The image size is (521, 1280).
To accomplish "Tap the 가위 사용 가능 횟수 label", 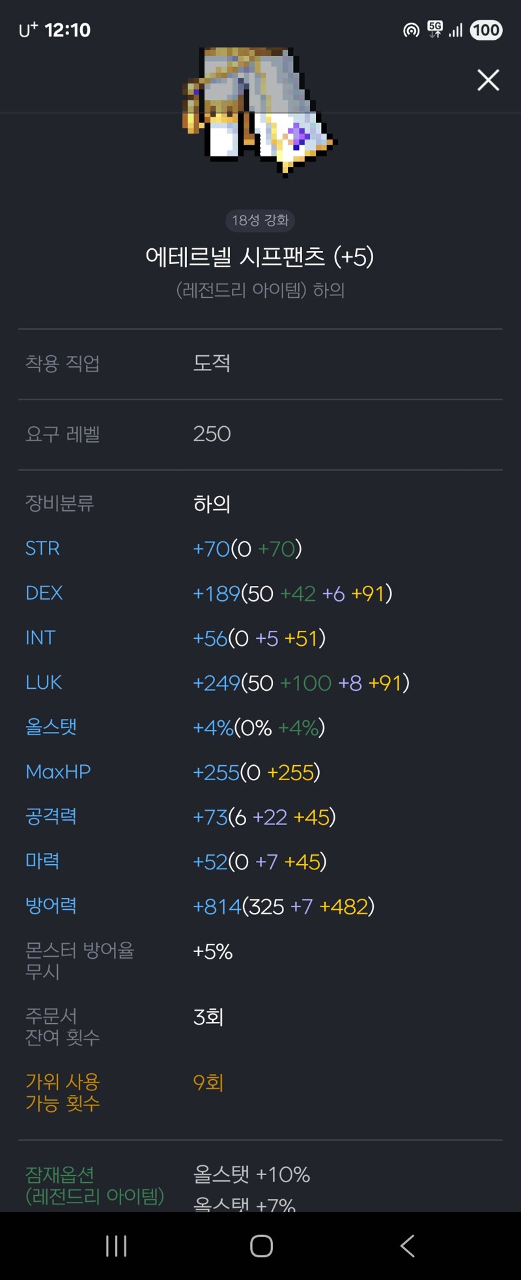I will (63, 1093).
